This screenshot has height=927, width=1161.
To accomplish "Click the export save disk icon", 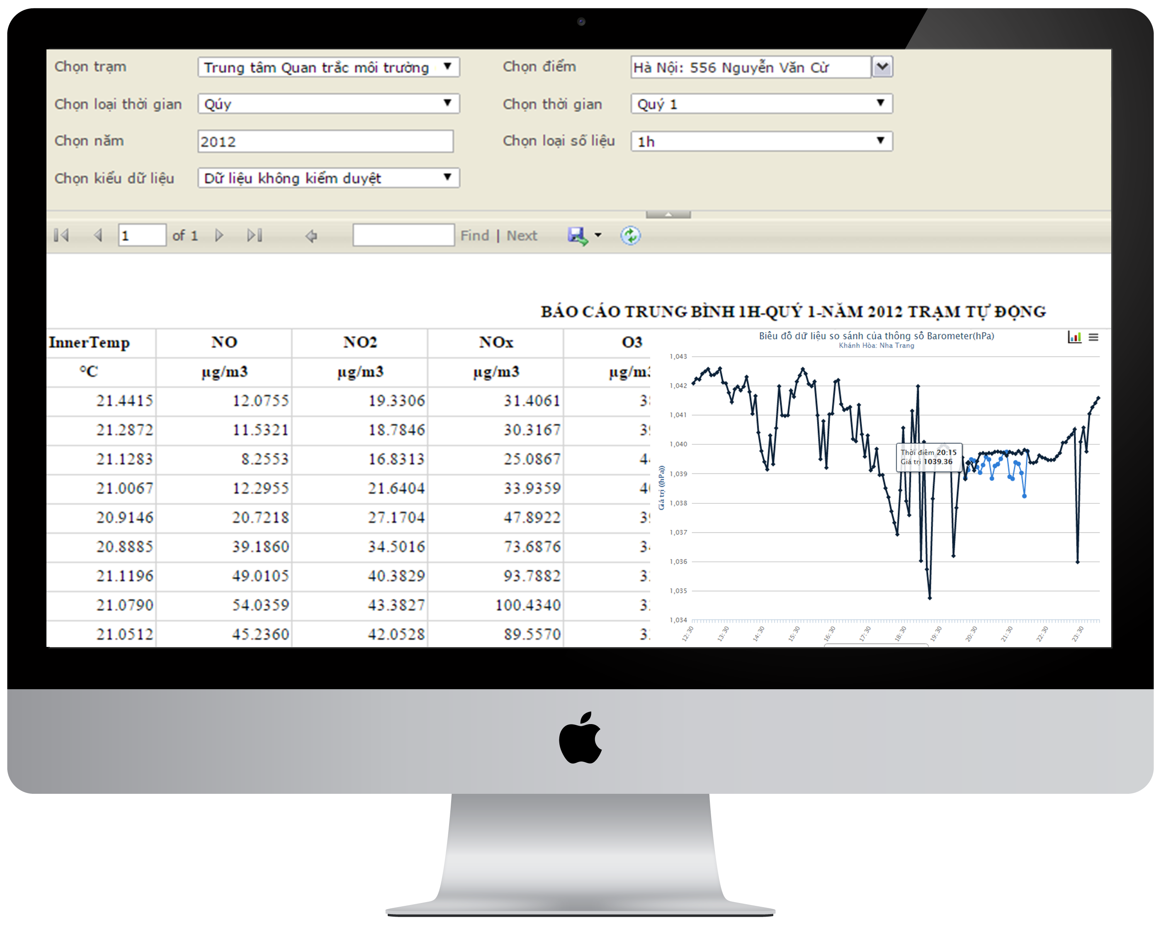I will coord(577,236).
